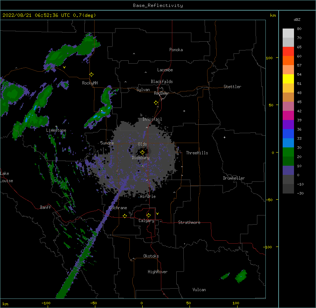Pick the blue 36-33 dBZ legend swatch
Screen dimensions: 316x308
(288, 134)
